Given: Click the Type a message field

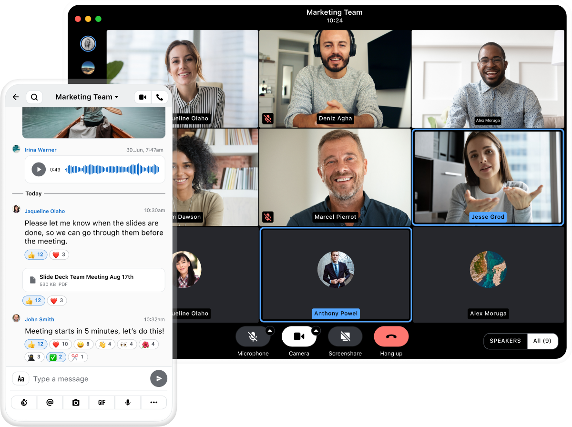Looking at the screenshot, I should pos(88,379).
